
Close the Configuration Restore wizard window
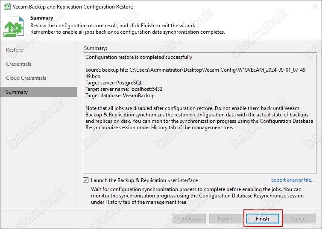pyautogui.click(x=315, y=6)
